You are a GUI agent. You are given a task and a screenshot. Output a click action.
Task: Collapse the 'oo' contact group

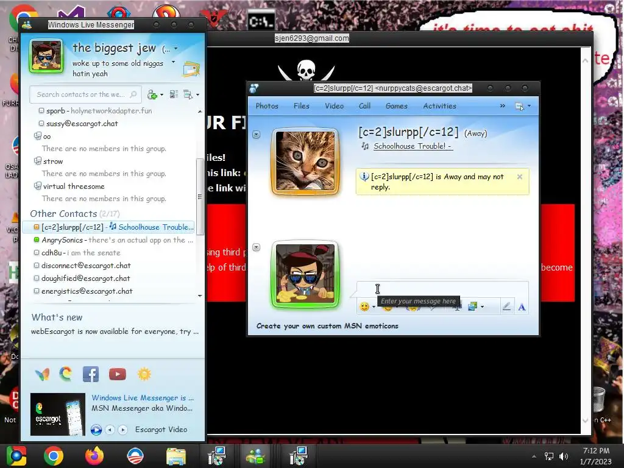(x=37, y=136)
